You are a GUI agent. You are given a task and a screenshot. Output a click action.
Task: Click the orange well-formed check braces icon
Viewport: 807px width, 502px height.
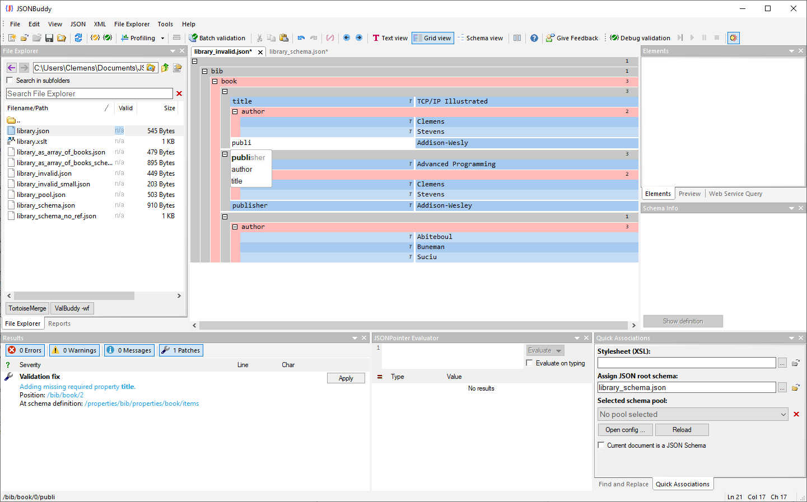tap(95, 38)
